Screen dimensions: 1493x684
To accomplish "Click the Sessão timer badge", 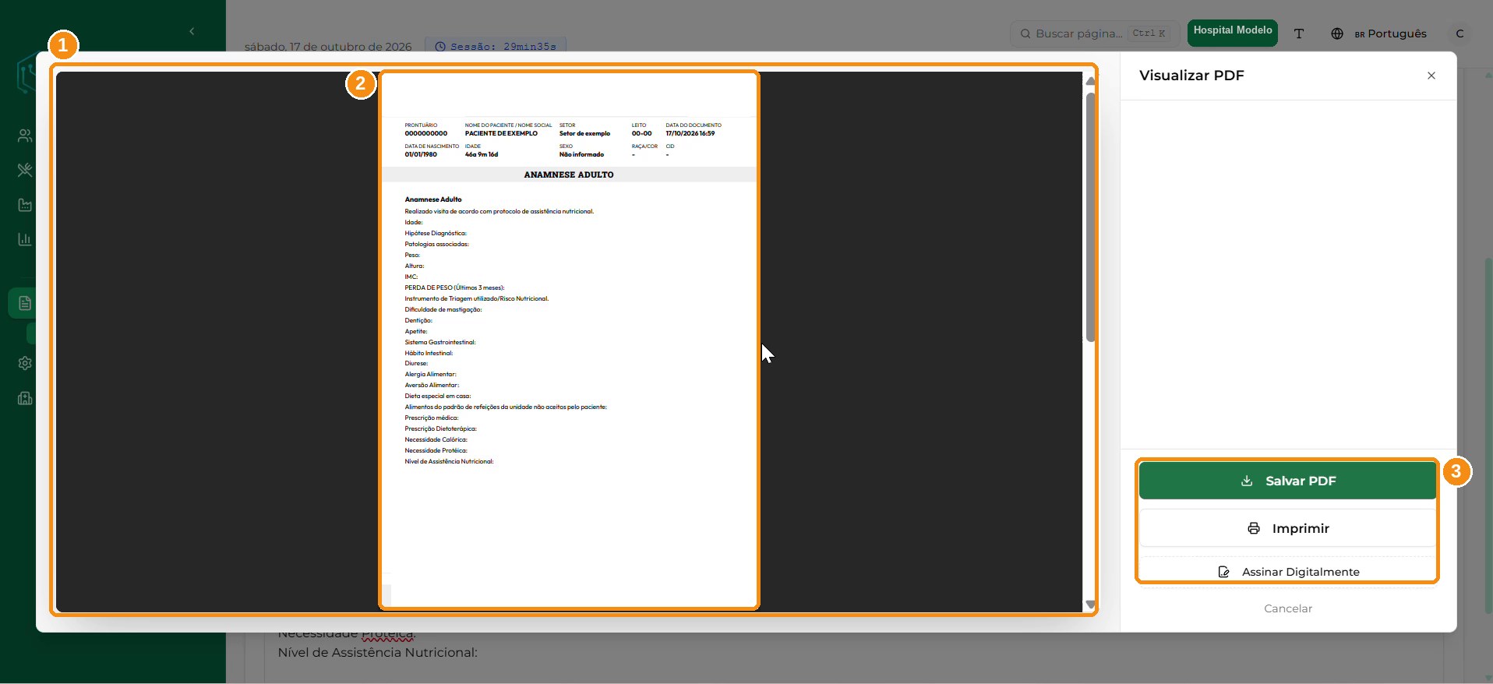I will coord(496,47).
